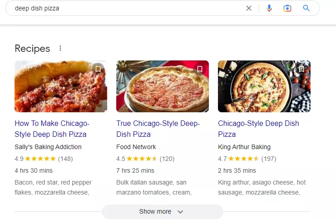The width and height of the screenshot is (336, 220).
Task: Click the Sally's Baking Addiction pizza thumbnail
Action: click(61, 86)
